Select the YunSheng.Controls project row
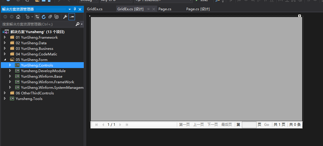323x146 pixels. coord(42,65)
